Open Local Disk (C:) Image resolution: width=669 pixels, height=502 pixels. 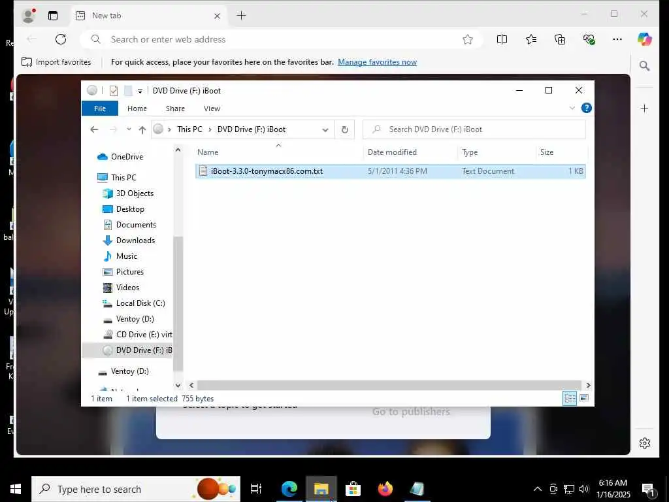140,303
